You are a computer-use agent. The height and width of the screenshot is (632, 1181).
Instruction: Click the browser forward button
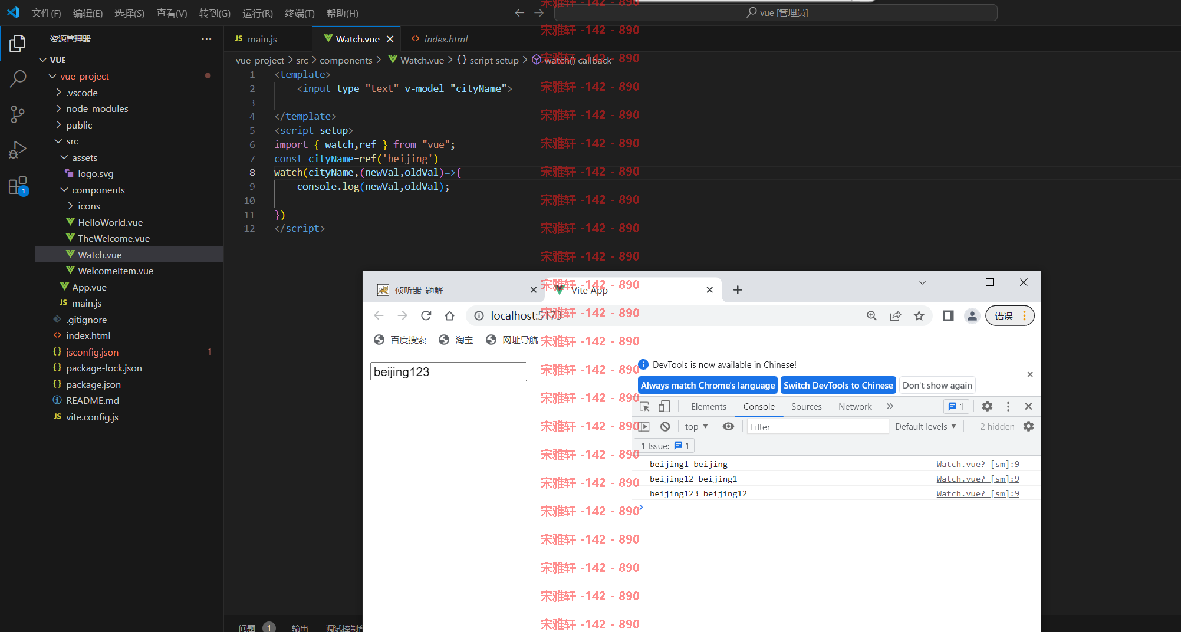pos(402,315)
